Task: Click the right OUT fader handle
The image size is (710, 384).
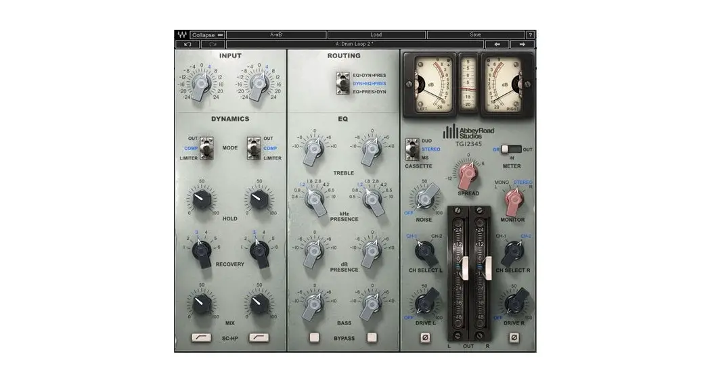Action: (488, 268)
